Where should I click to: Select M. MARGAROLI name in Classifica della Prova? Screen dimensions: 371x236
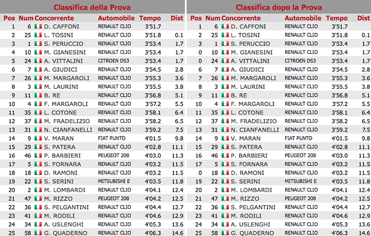67,78
